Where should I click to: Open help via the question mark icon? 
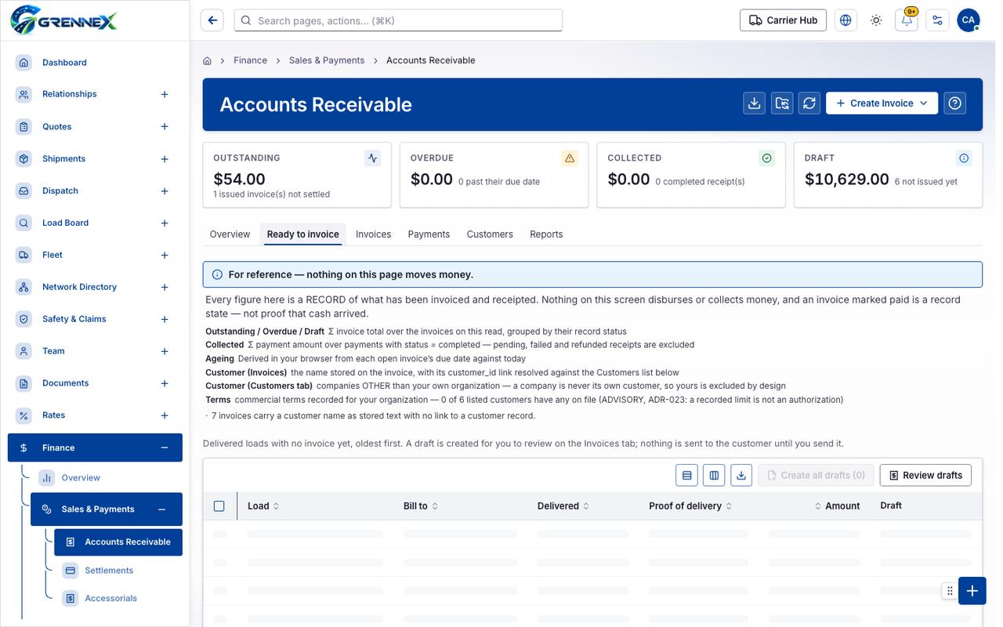[x=954, y=103]
